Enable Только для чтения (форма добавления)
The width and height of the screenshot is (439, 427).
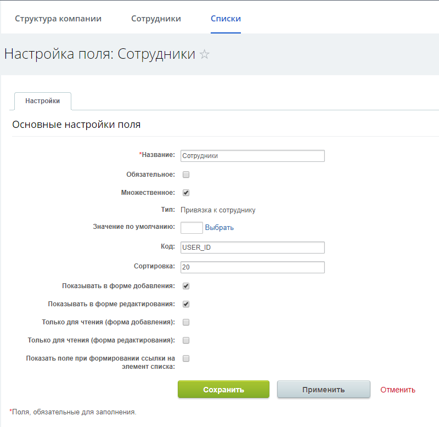pyautogui.click(x=186, y=322)
